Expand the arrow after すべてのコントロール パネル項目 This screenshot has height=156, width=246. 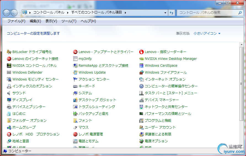click(125, 13)
